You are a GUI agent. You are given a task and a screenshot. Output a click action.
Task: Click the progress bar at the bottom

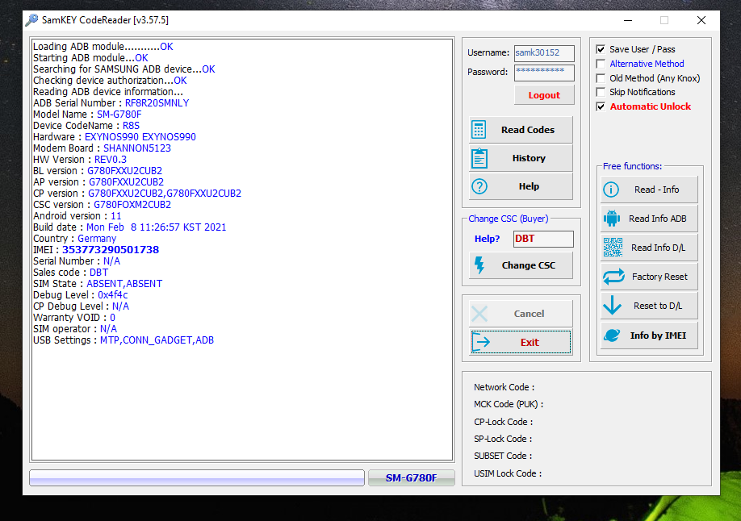tap(197, 477)
